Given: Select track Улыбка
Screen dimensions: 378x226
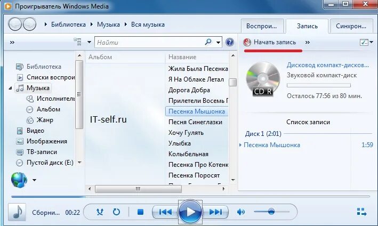Looking at the screenshot, I should coord(180,143).
